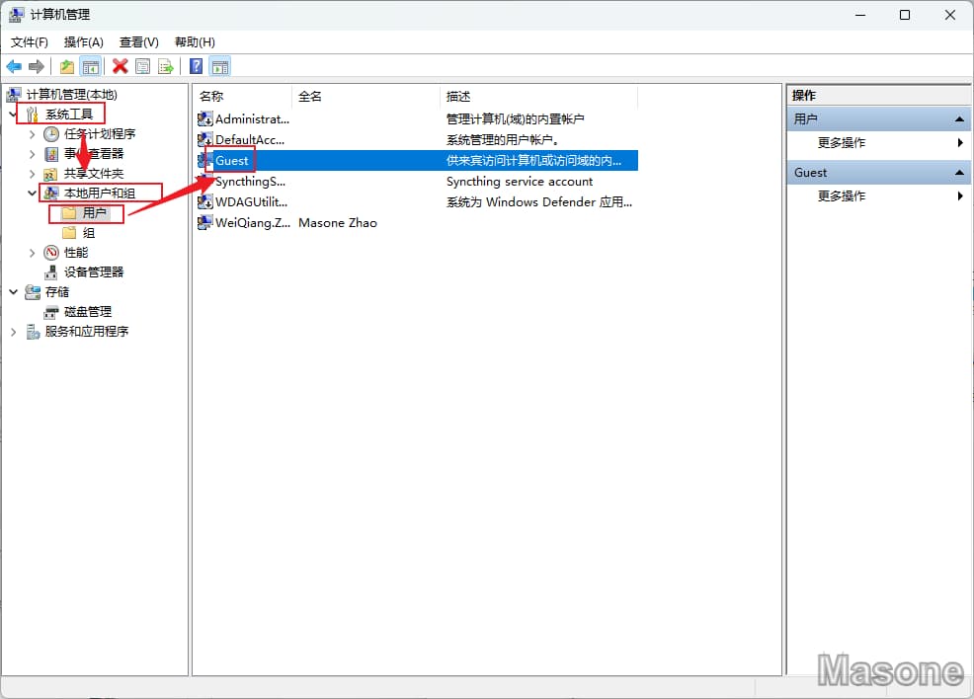Expand the 事件查看器 node chevron
974x699 pixels.
(33, 154)
